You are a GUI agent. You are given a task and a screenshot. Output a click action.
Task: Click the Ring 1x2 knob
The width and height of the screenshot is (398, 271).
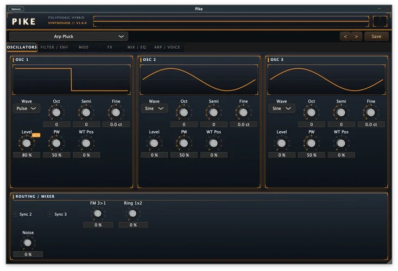132,214
